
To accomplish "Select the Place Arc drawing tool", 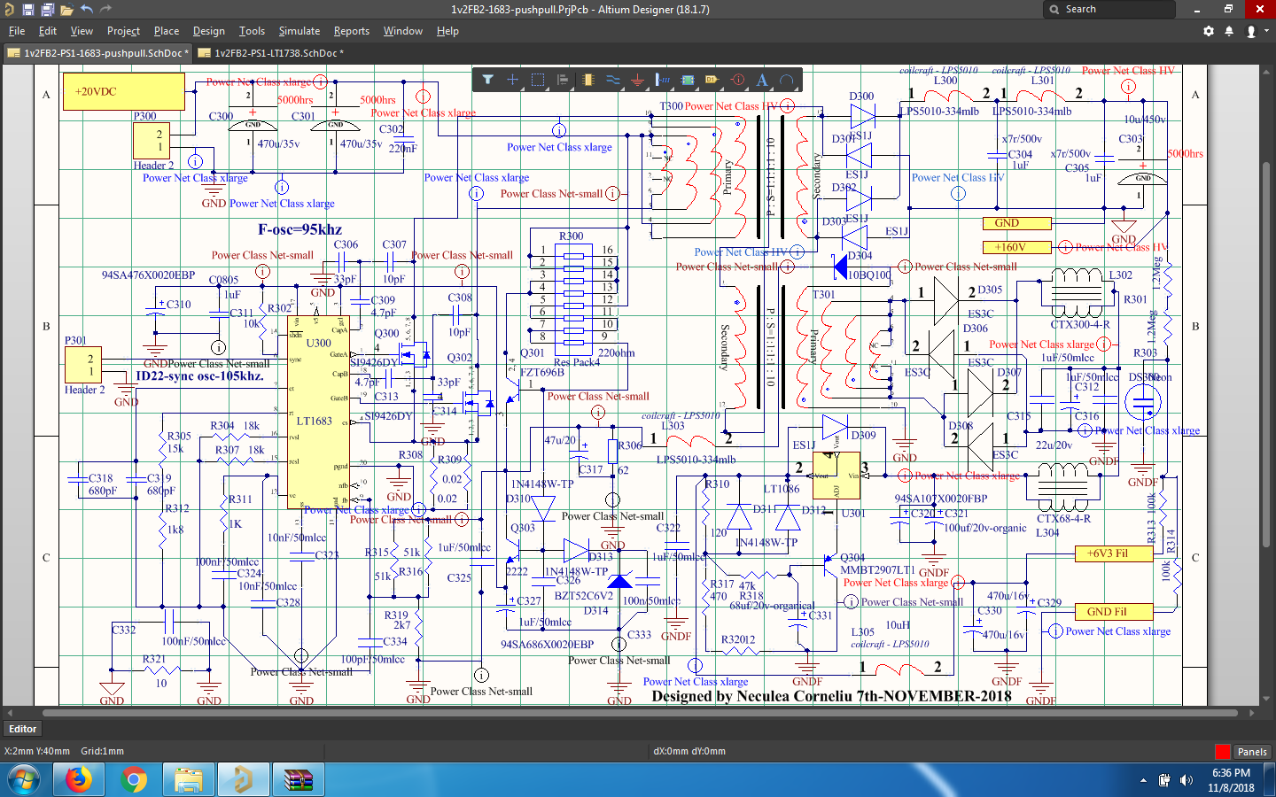I will tap(787, 80).
